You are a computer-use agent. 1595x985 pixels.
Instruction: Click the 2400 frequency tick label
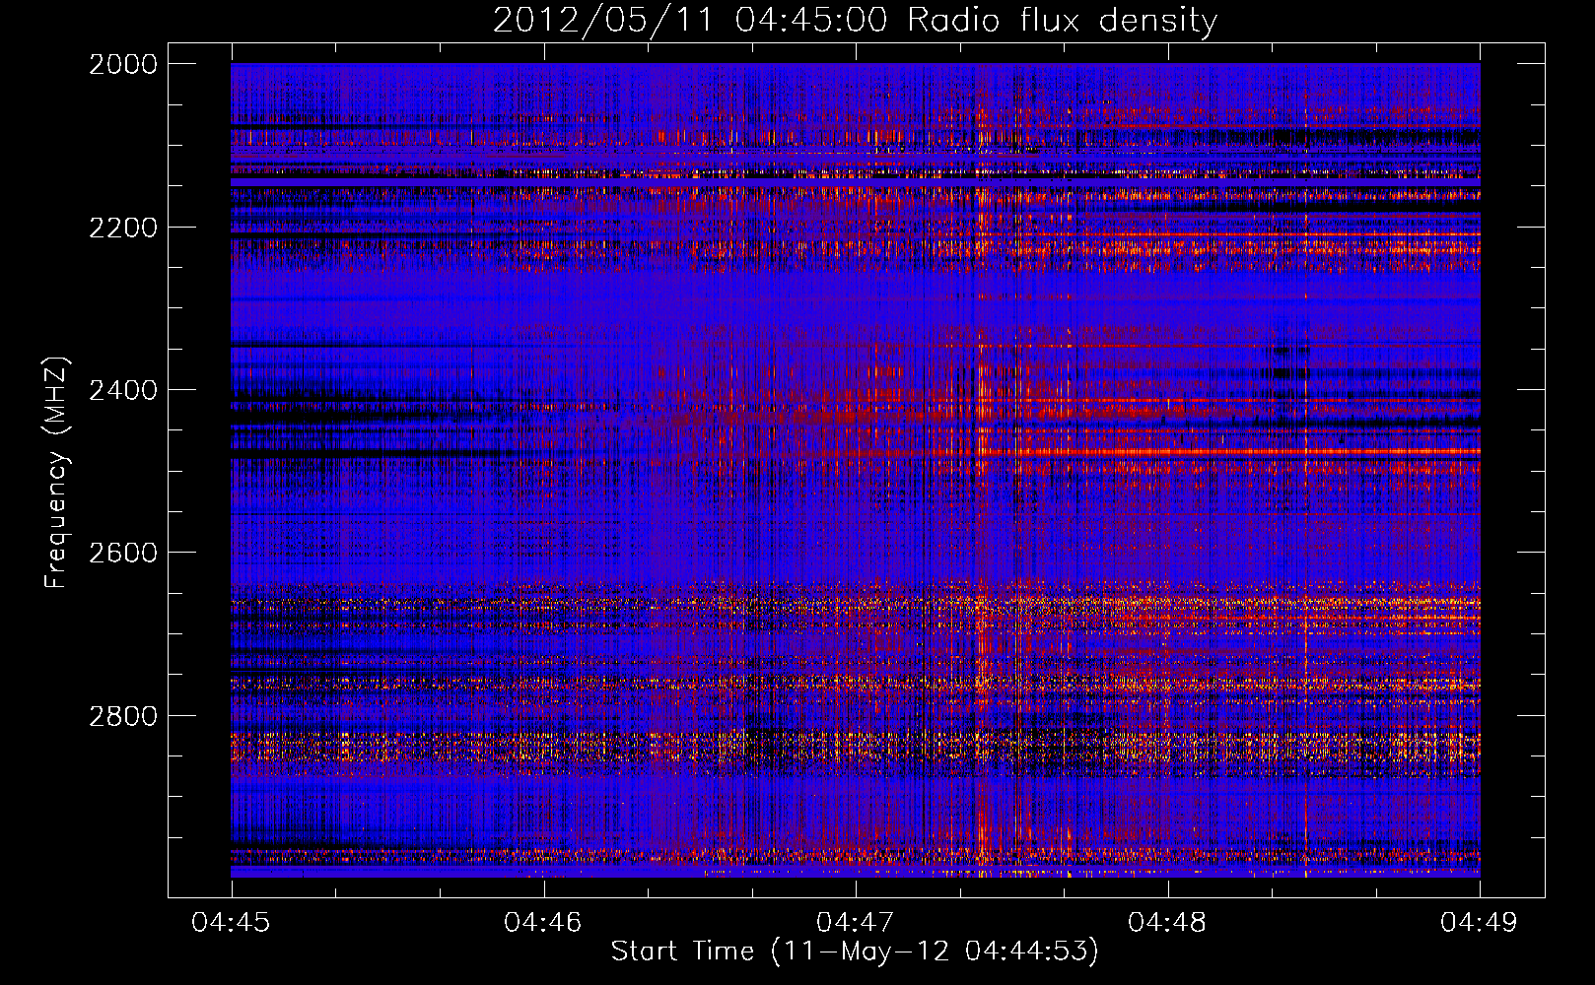[x=123, y=390]
